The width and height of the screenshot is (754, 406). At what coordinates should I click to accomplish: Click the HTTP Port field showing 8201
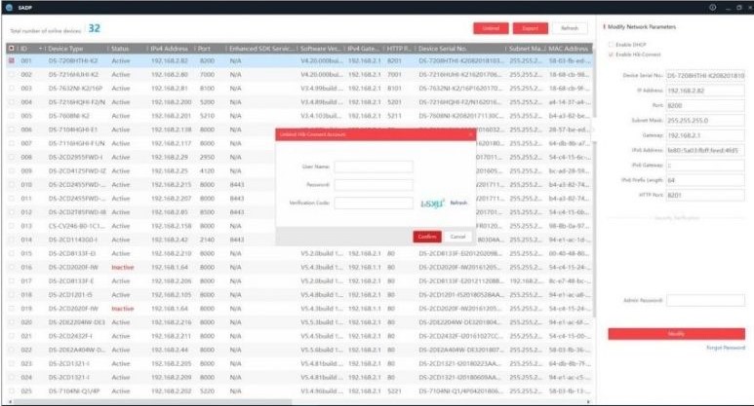705,196
